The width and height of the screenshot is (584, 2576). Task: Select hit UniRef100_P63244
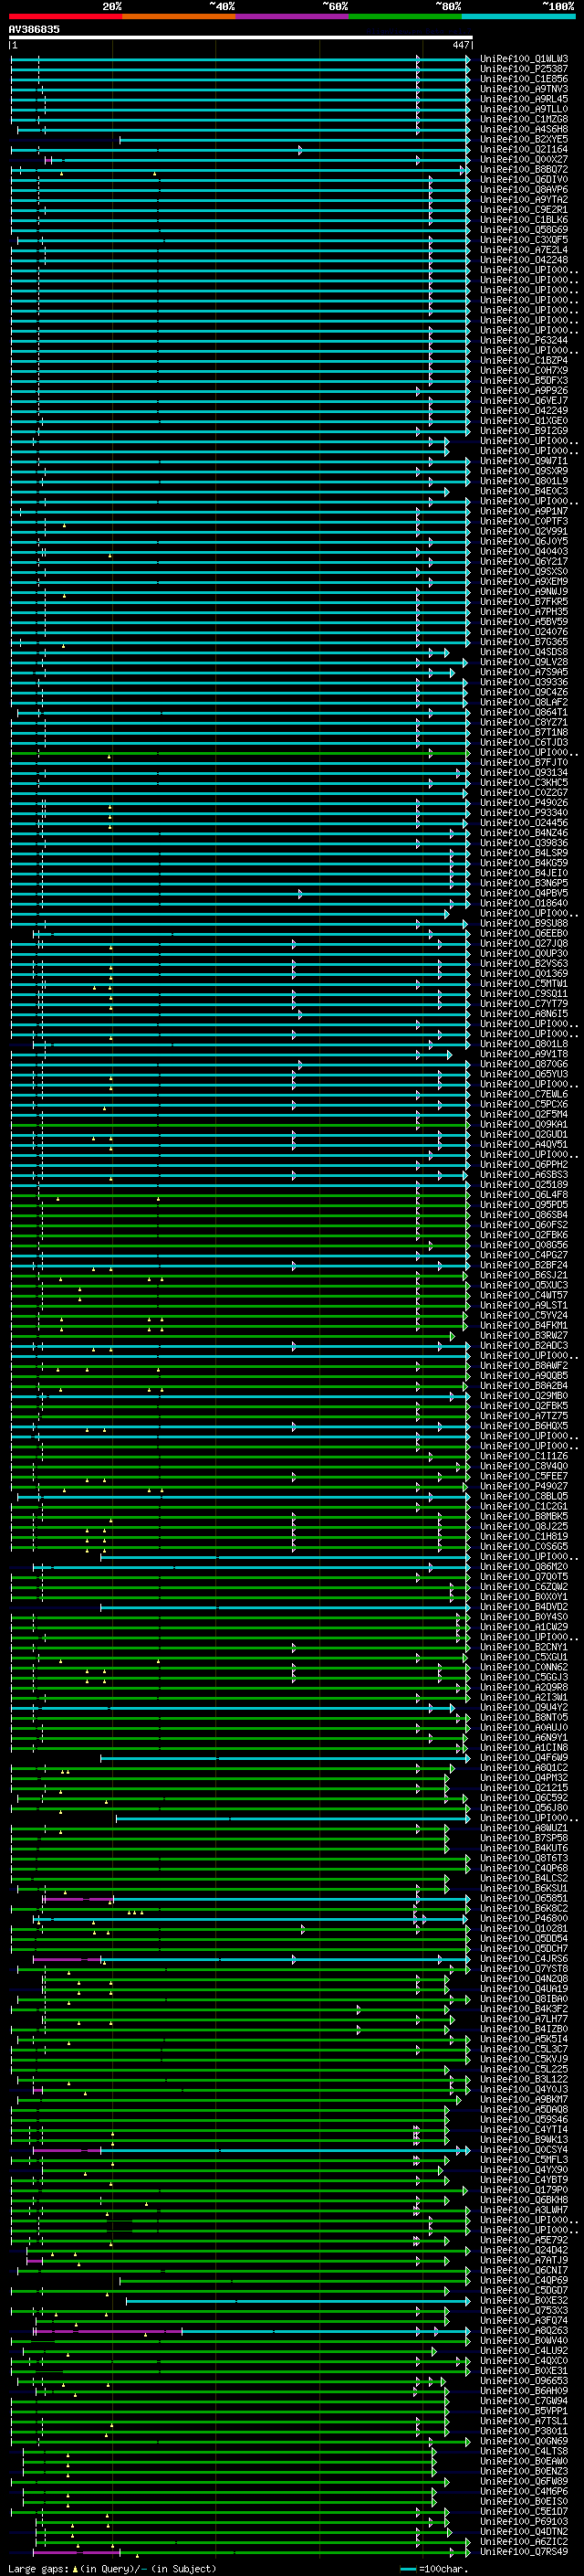point(524,340)
